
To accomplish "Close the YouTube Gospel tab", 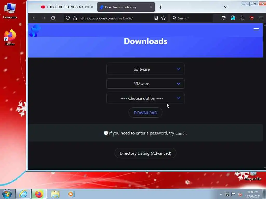I will [92, 7].
